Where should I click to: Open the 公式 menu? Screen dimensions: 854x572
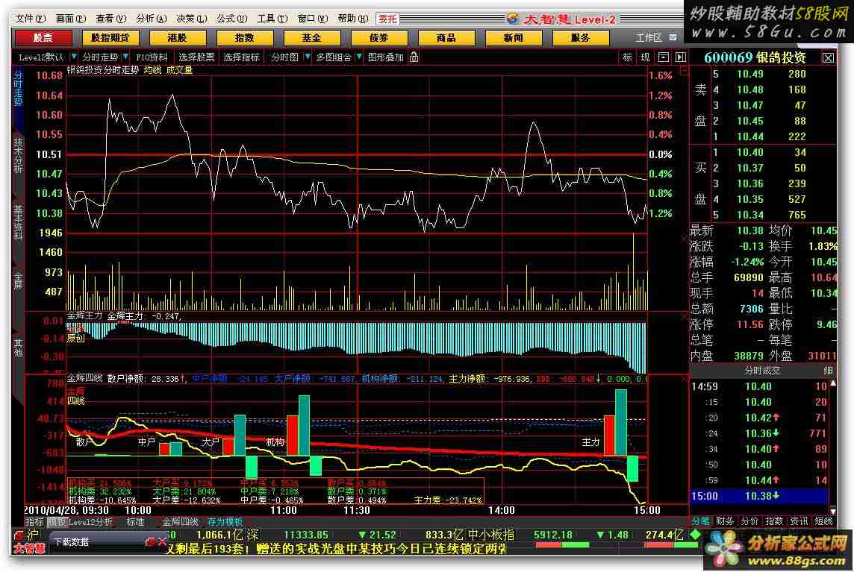point(232,19)
